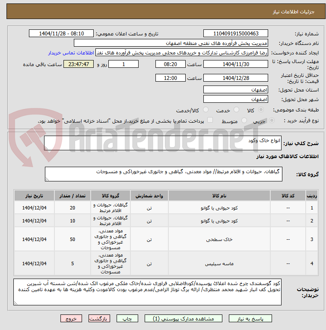Click the remaining time countdown 23:47:47
326x330 pixels.
coord(79,64)
